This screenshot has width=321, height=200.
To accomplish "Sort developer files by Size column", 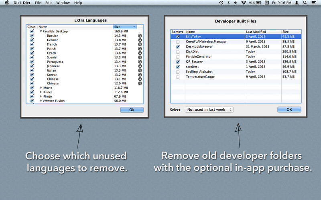I will point(291,32).
